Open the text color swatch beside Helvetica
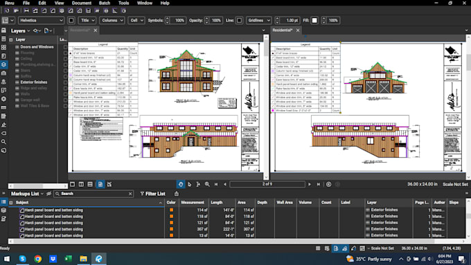The height and width of the screenshot is (265, 471). click(x=71, y=20)
